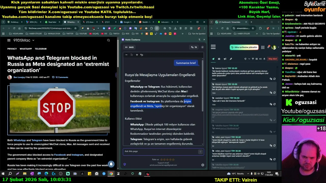
Task: Open the PRIVACY category link
Action: click(x=12, y=49)
